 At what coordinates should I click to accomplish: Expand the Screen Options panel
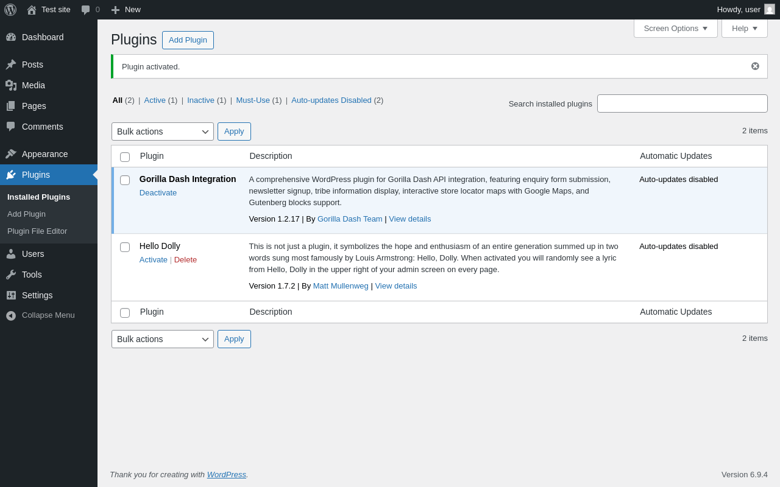(x=675, y=28)
